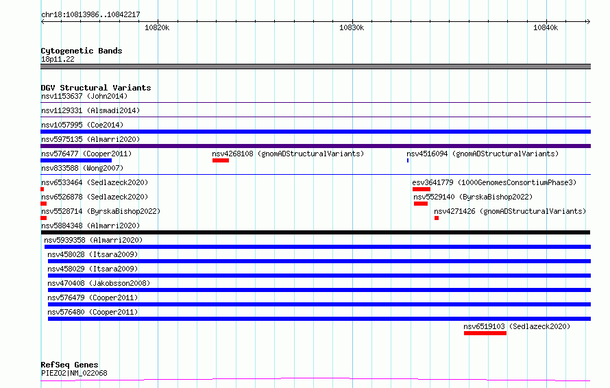The image size is (610, 388).
Task: Open the PIEZO2|NM_022068 gene label
Action: (74, 373)
